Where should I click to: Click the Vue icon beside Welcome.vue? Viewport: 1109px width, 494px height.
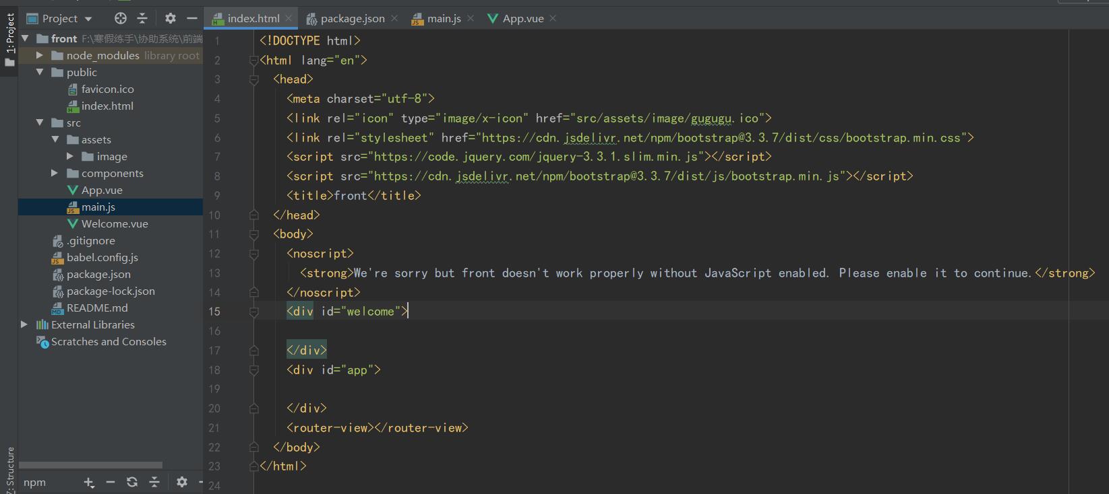tap(73, 223)
